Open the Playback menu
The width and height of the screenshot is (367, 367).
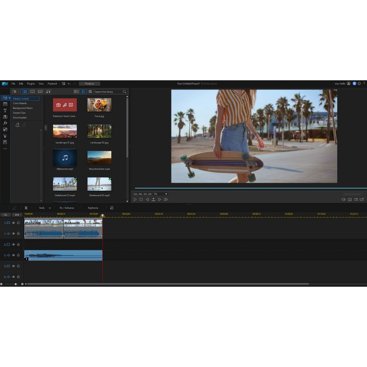52,84
